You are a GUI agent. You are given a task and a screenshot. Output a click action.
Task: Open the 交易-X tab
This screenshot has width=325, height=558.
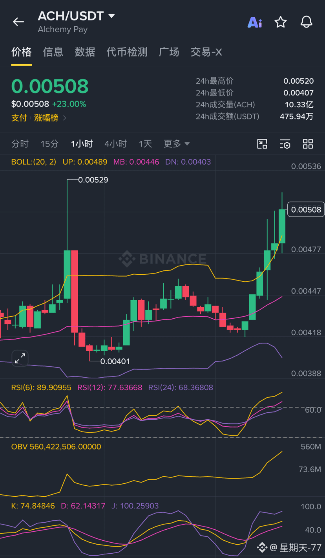206,52
